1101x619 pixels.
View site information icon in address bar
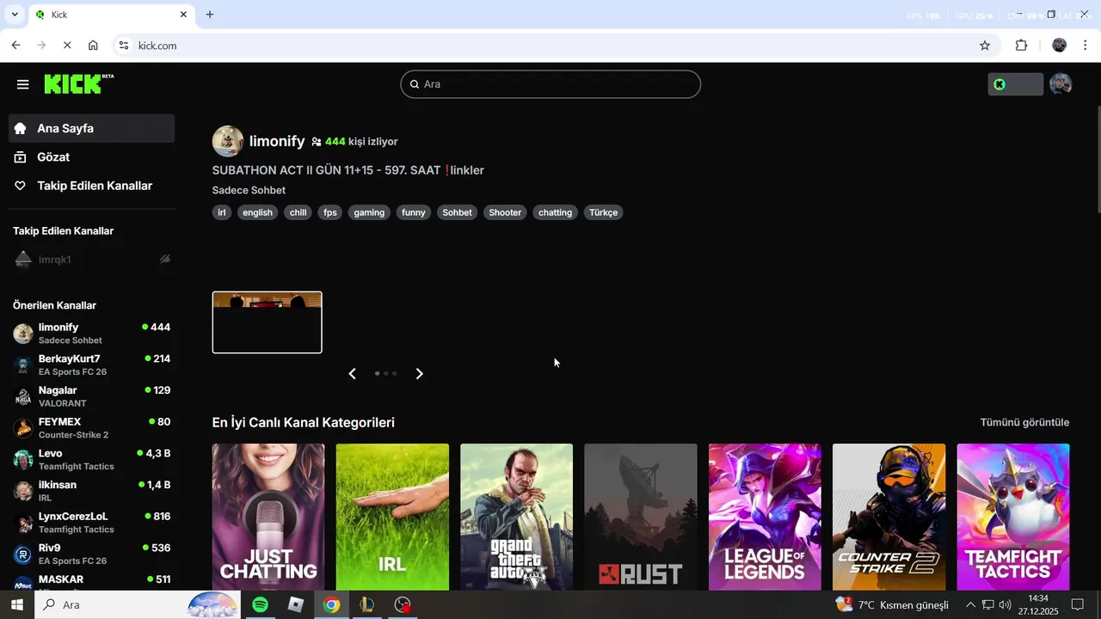[x=124, y=46]
